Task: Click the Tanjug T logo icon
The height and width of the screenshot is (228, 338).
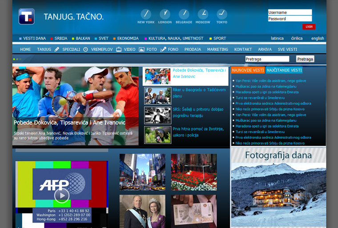Action: click(x=27, y=16)
